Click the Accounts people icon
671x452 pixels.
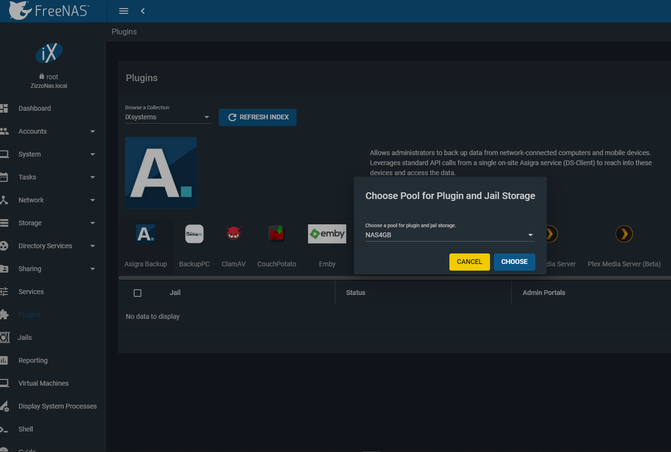point(4,131)
